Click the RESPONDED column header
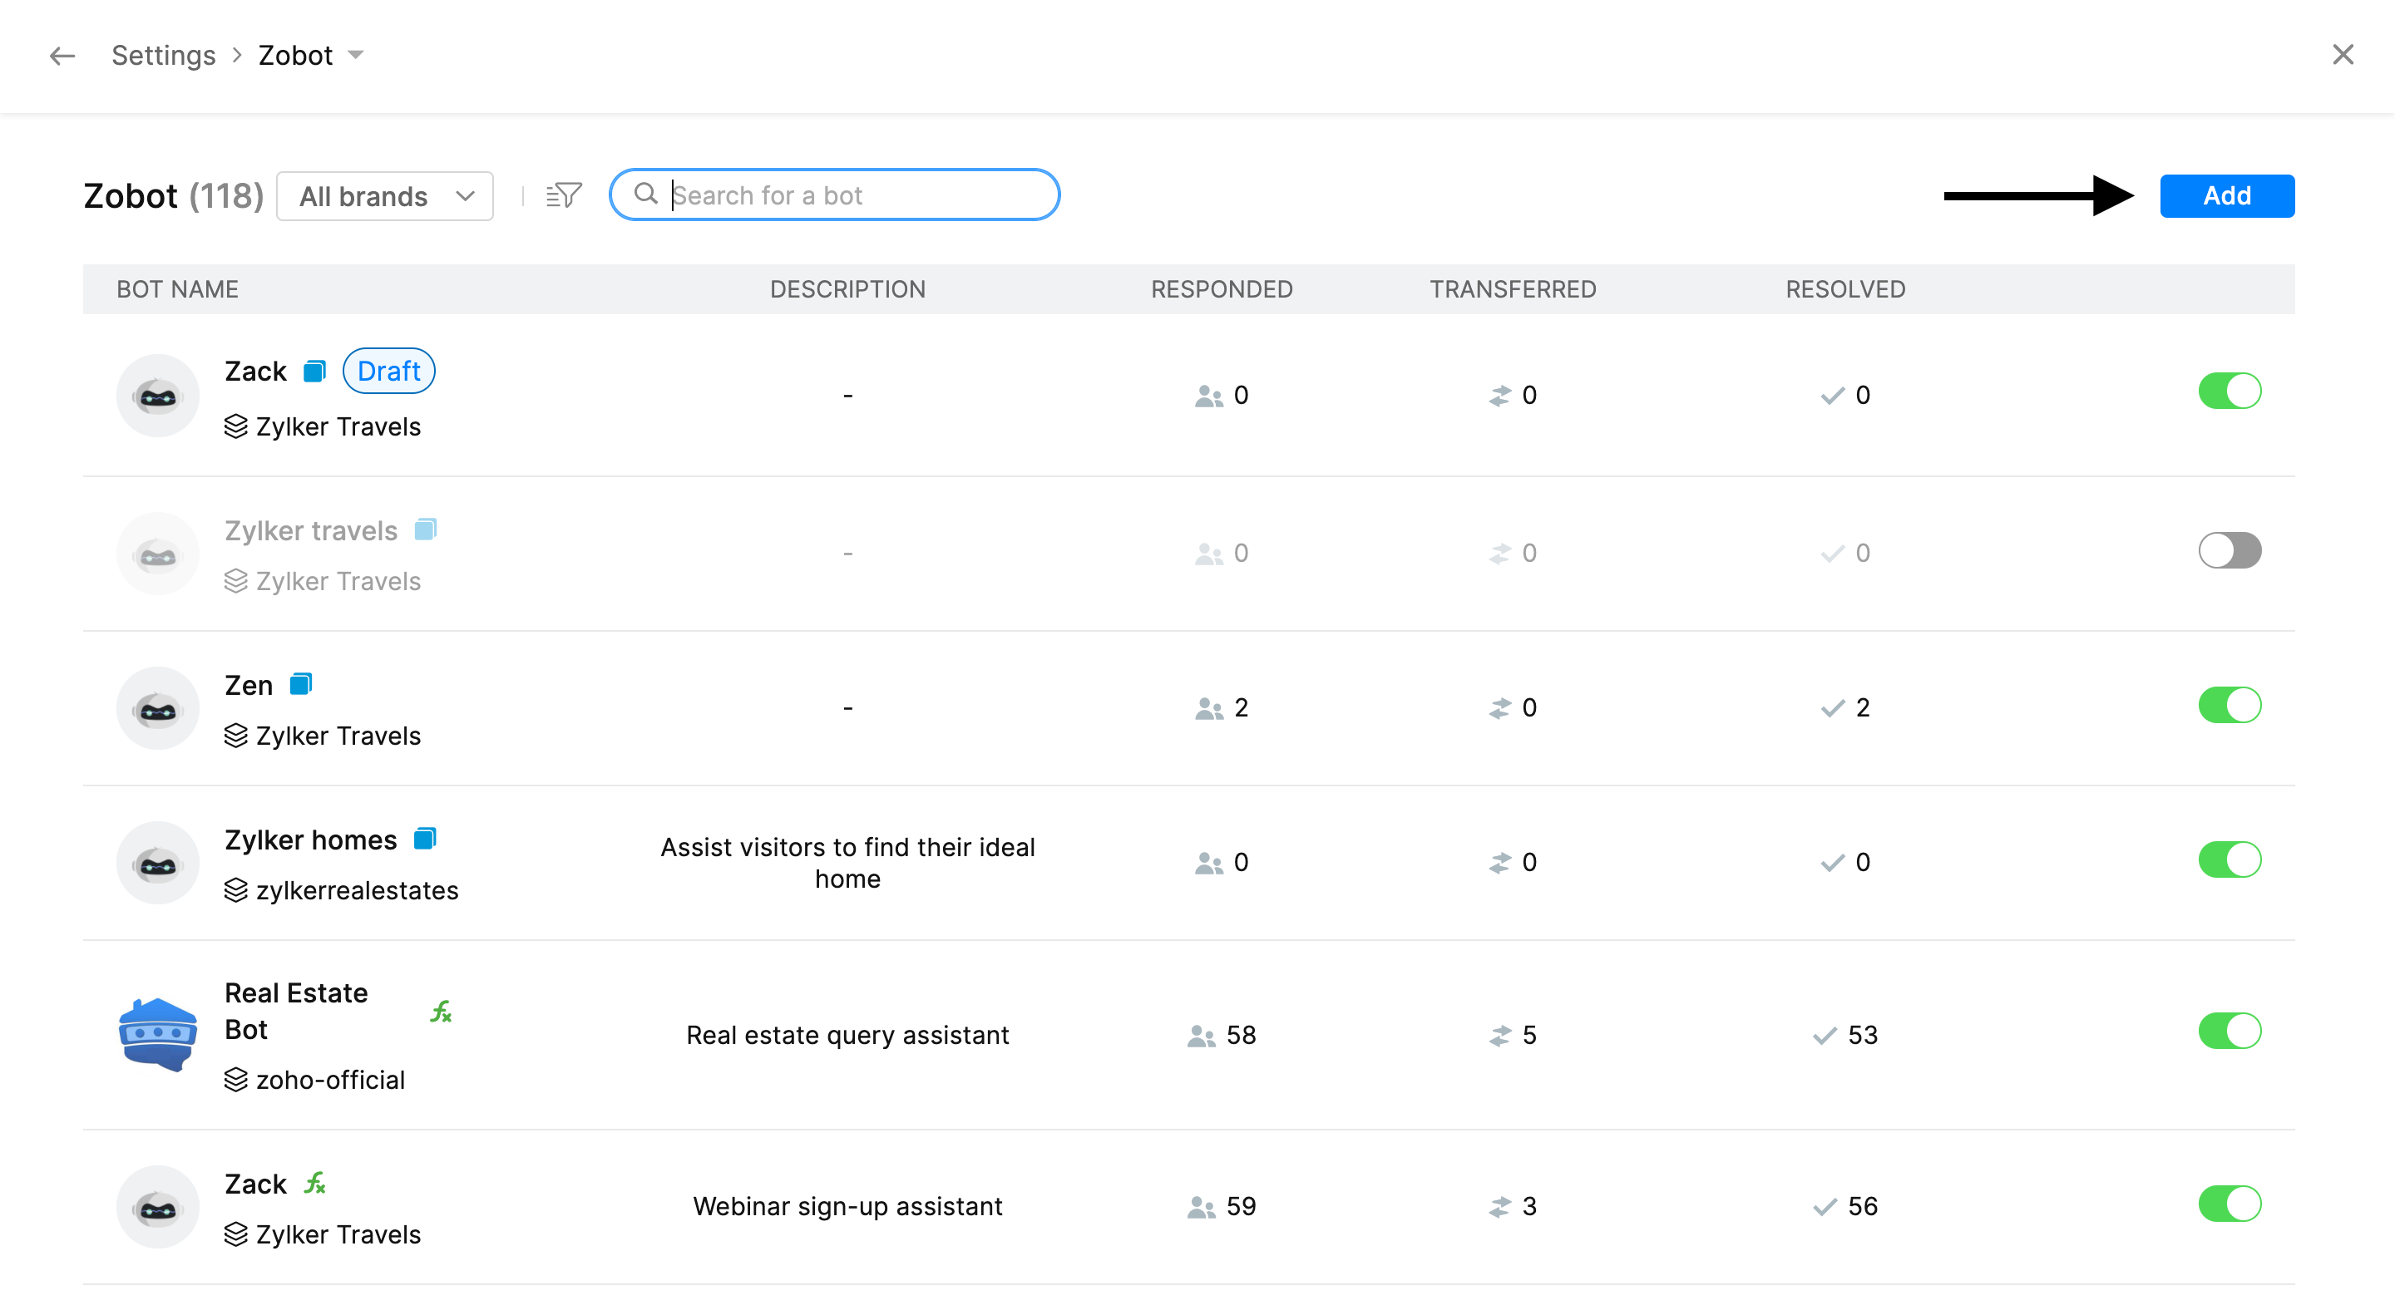Screen dimensions: 2395x1305 (x=1221, y=289)
